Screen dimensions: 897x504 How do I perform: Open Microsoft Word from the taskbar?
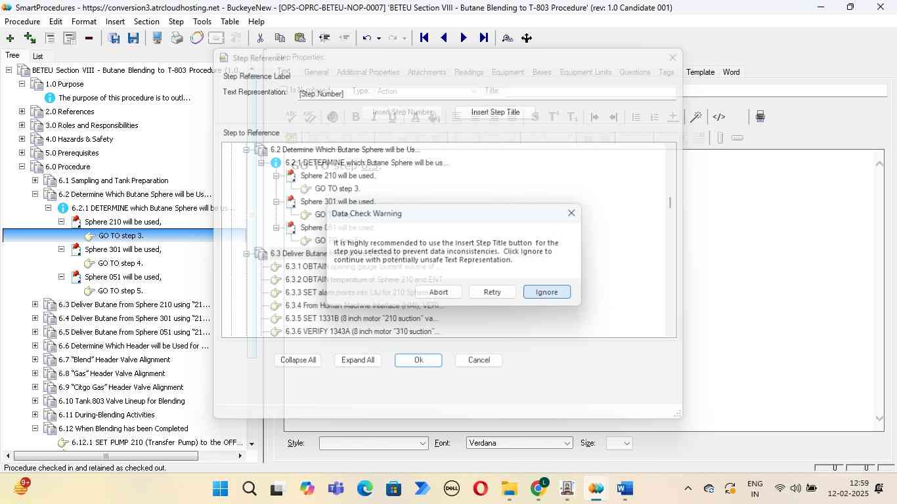click(624, 488)
